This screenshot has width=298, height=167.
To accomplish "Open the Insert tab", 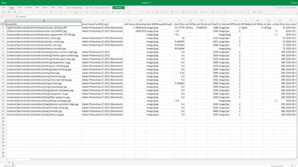I will 19,8.
